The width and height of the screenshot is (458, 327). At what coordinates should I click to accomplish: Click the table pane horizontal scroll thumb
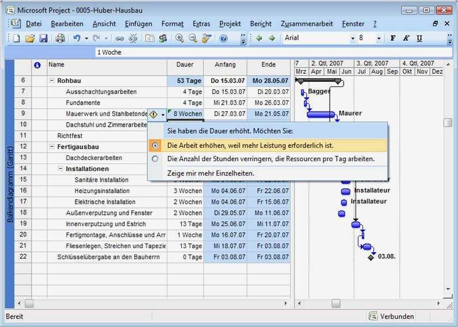click(29, 303)
